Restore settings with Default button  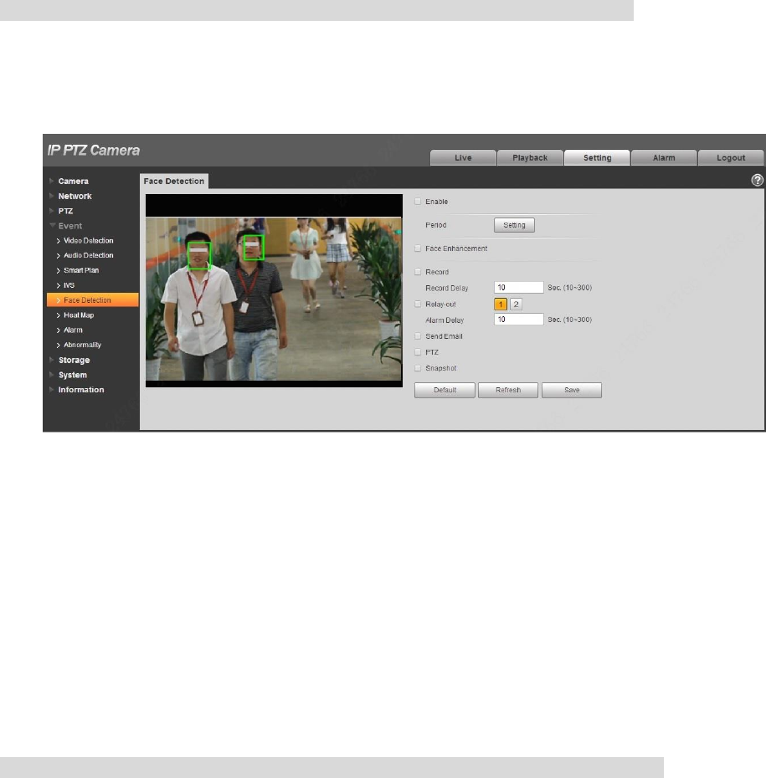(x=445, y=390)
